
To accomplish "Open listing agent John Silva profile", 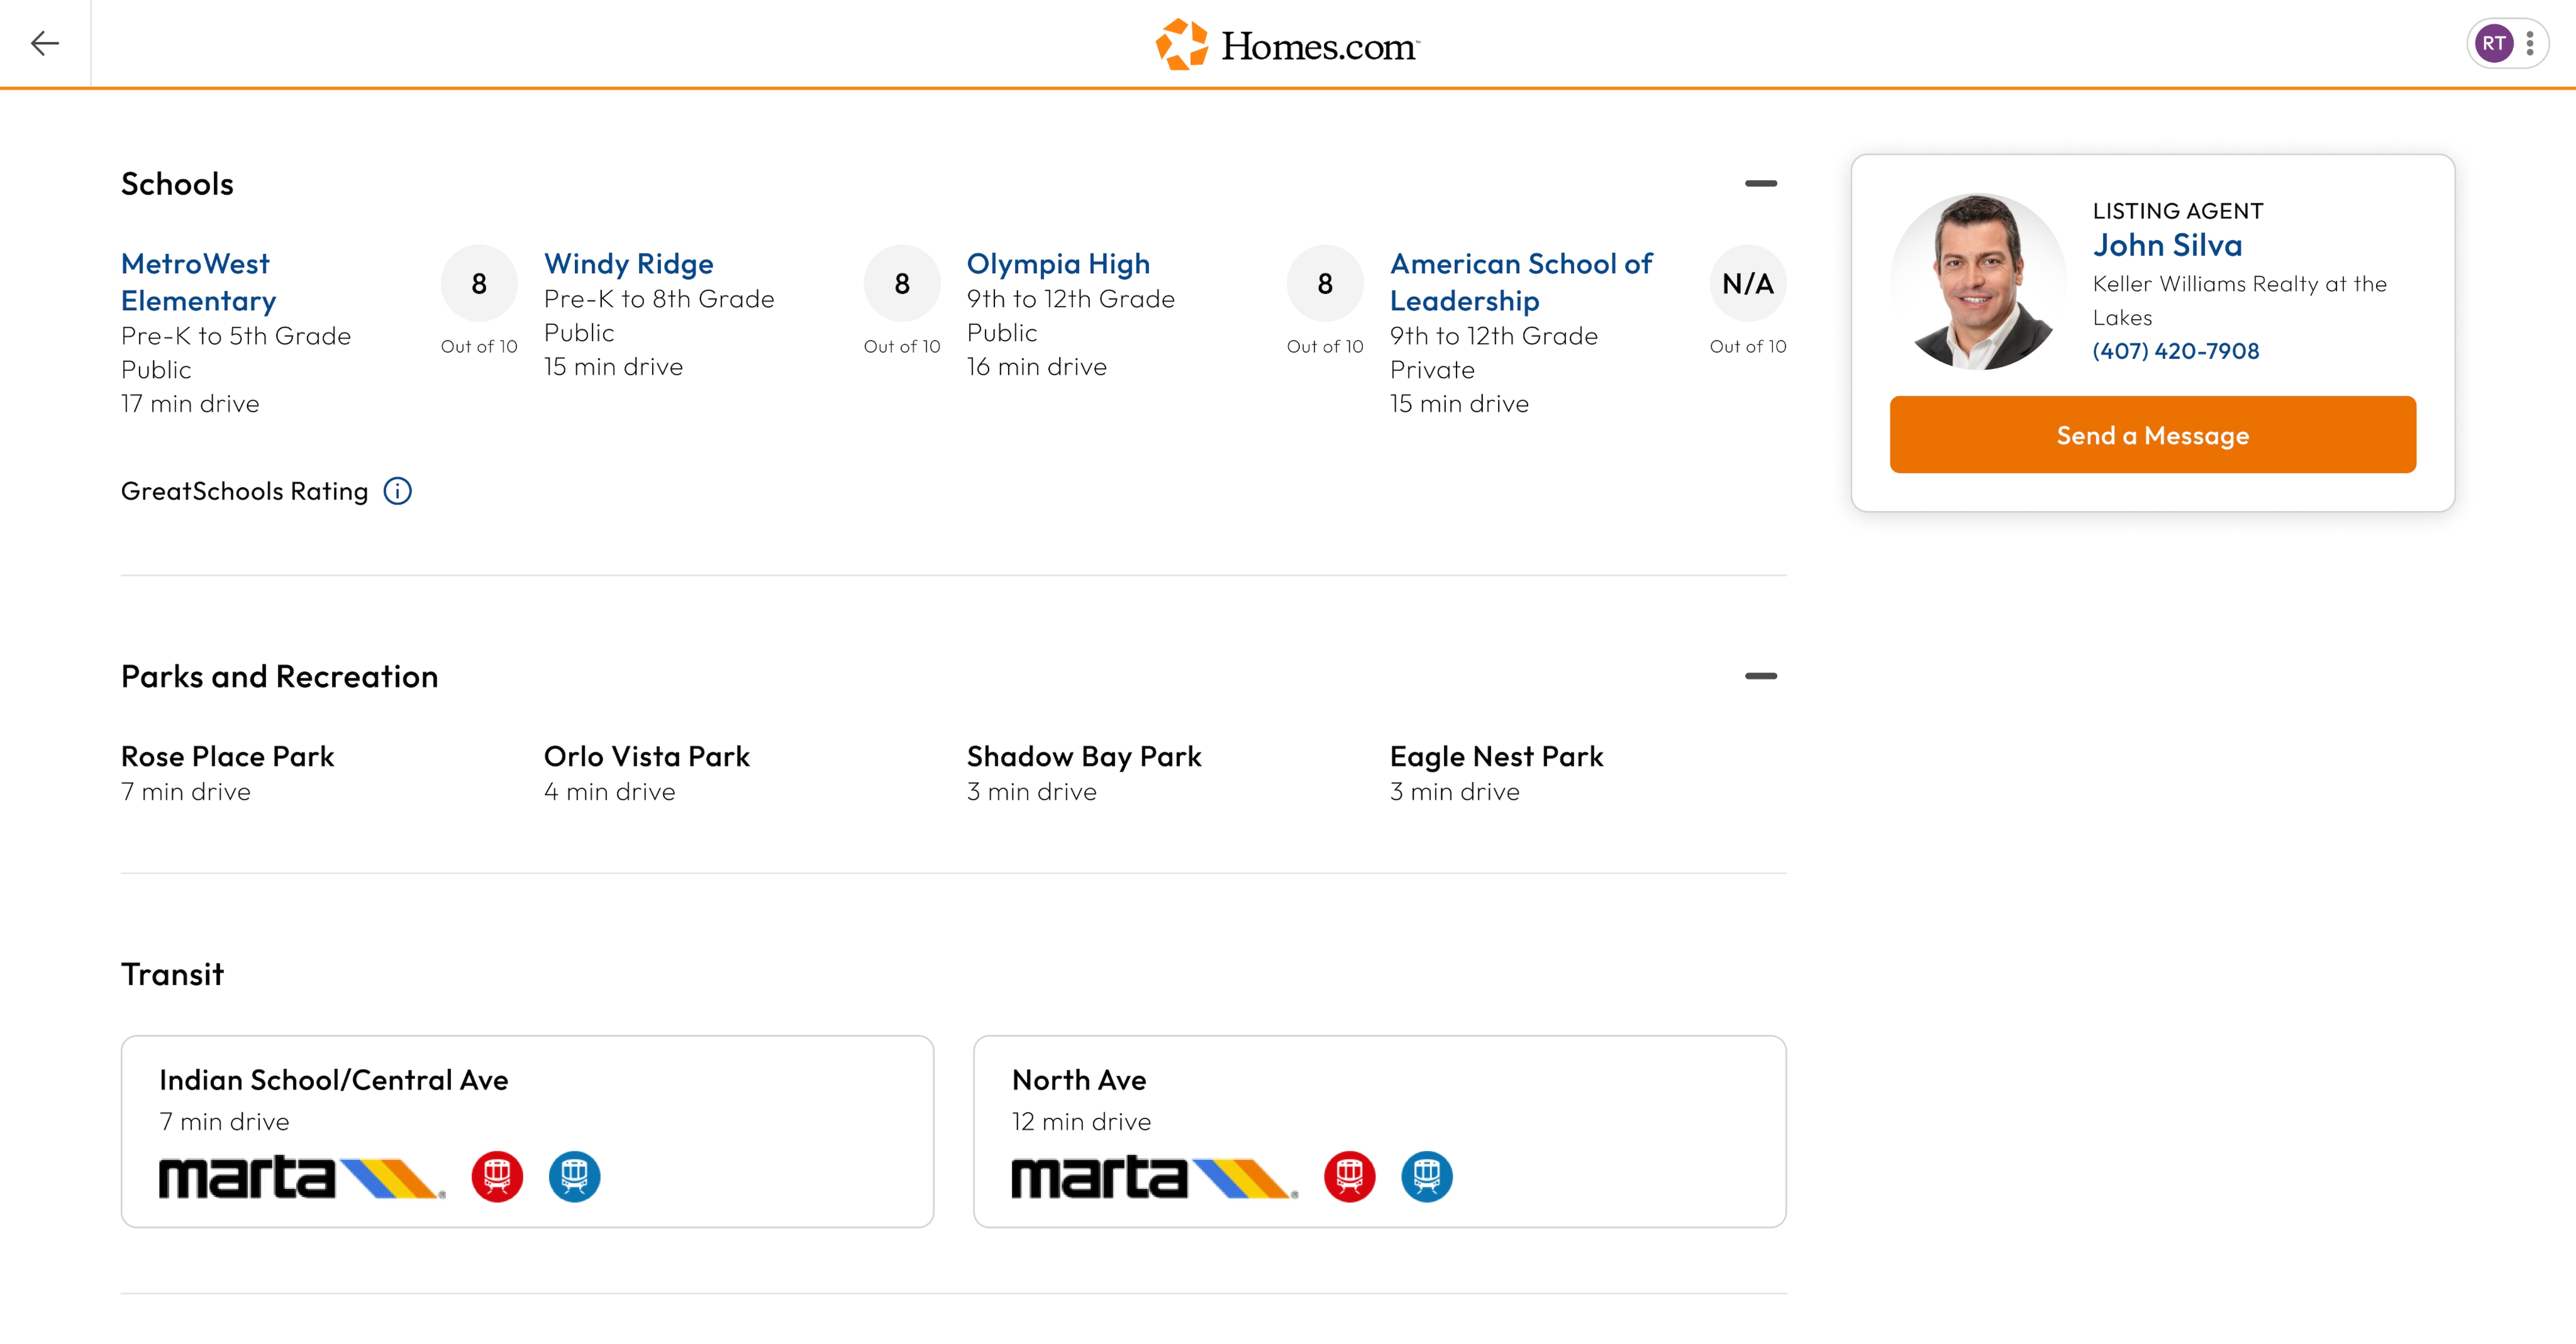I will [2167, 245].
